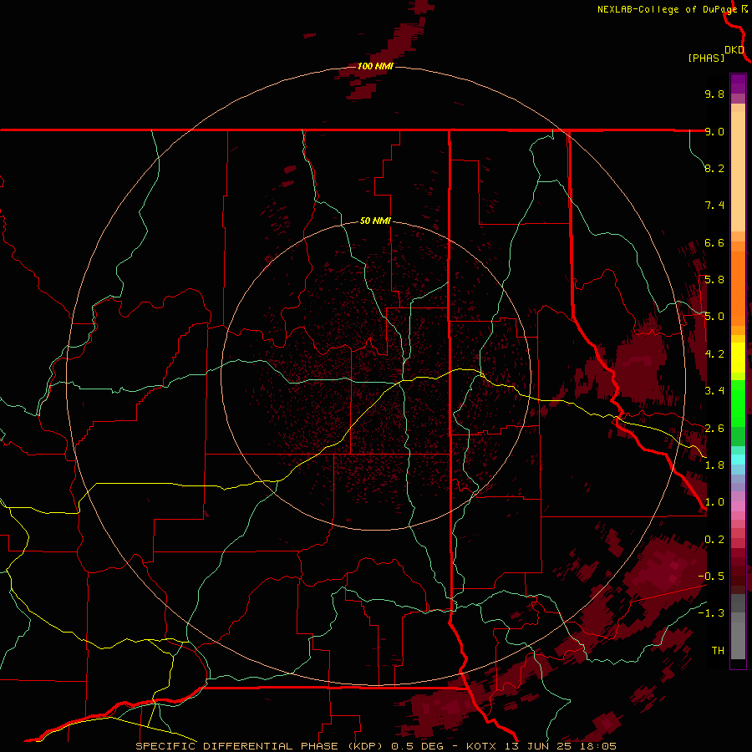Select the 5.8 scale value
This screenshot has width=752, height=752.
coord(714,279)
